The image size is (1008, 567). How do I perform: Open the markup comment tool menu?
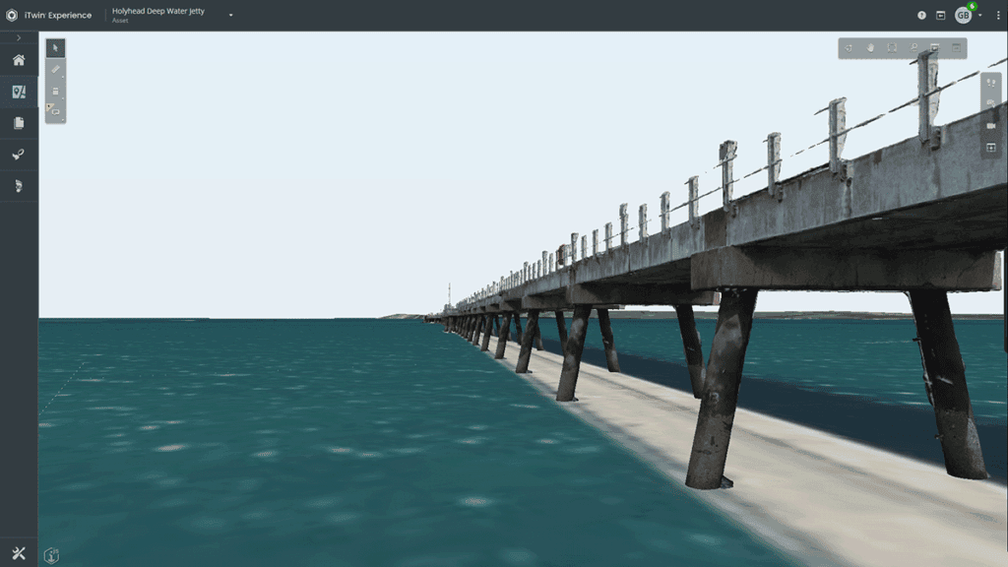(55, 112)
